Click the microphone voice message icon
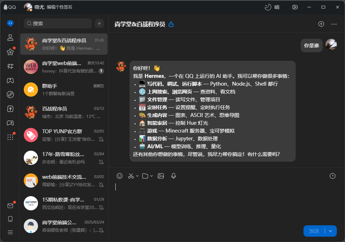Image resolution: width=345 pixels, height=242 pixels. point(174,176)
